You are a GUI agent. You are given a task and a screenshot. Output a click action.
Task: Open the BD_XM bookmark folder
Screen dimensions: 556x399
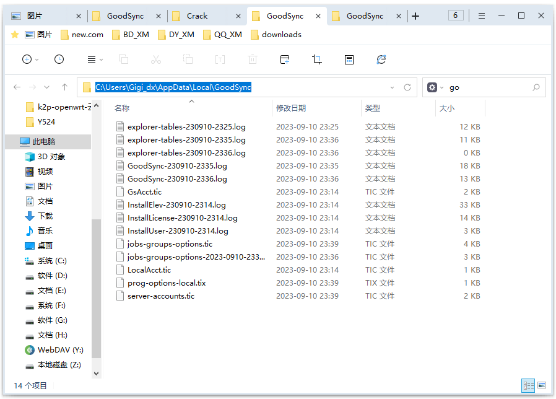(x=130, y=35)
